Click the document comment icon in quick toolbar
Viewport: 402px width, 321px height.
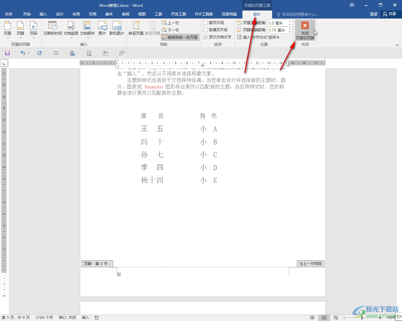122,53
